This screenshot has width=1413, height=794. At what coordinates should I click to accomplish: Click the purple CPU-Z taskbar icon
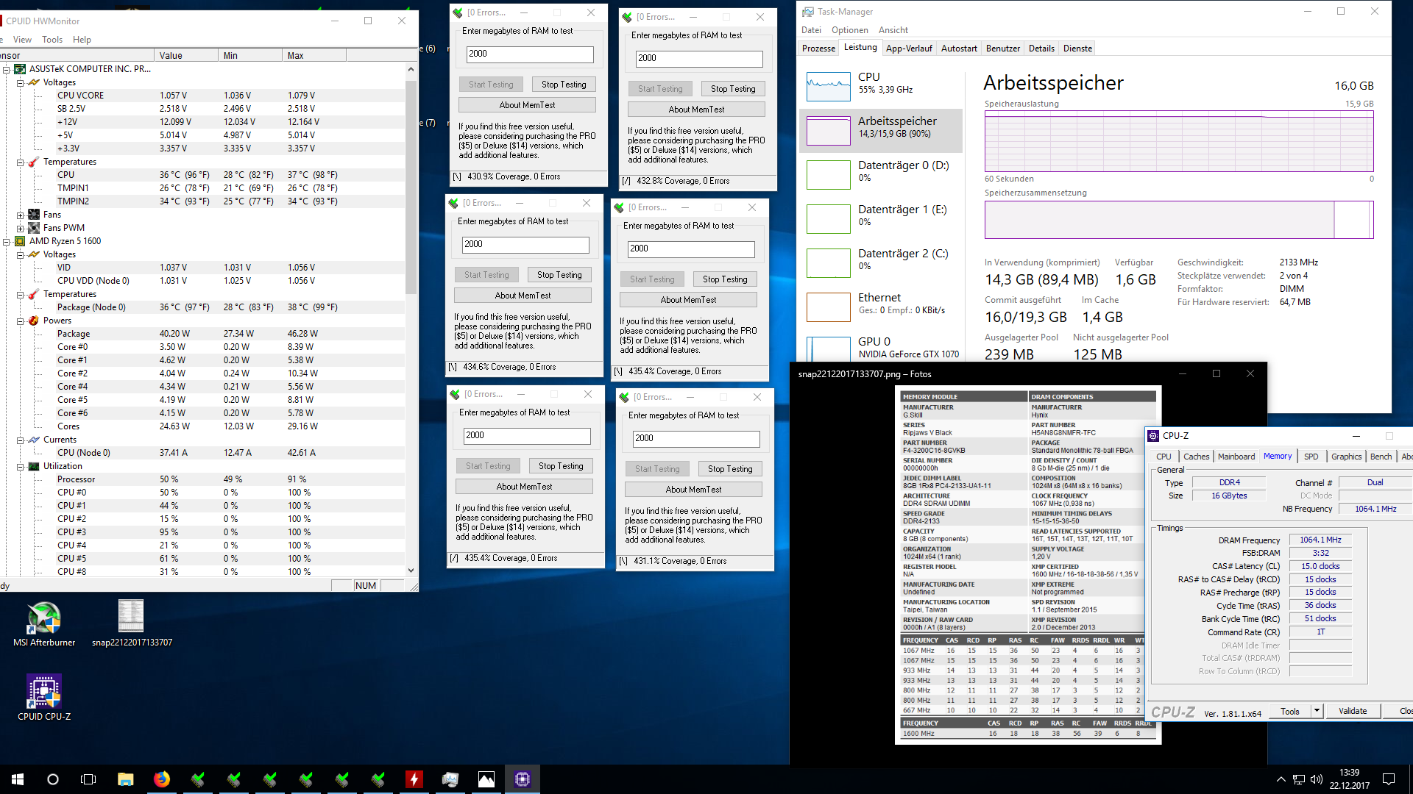pos(523,779)
